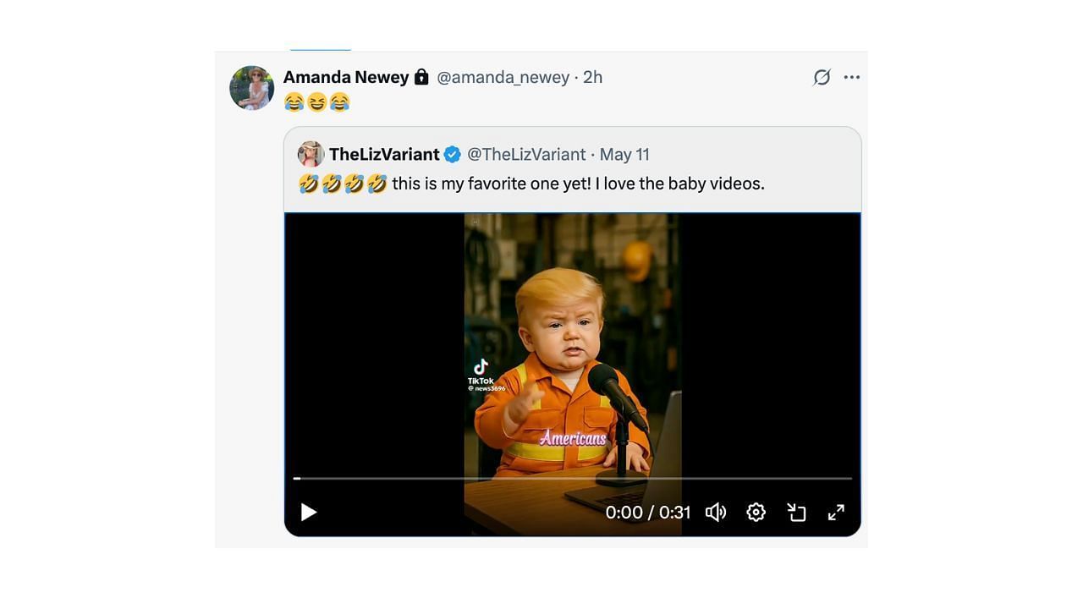Viewport: 1083px width, 609px height.
Task: Click TheLizVariant's small avatar
Action: pos(311,154)
